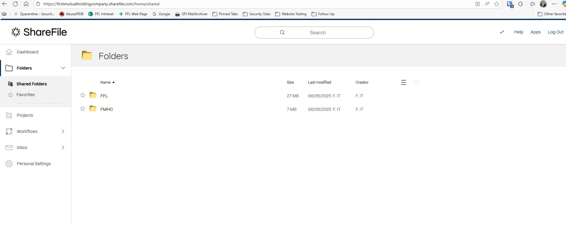Viewport: 566px width, 226px height.
Task: Select Folders in the sidebar
Action: 24,68
